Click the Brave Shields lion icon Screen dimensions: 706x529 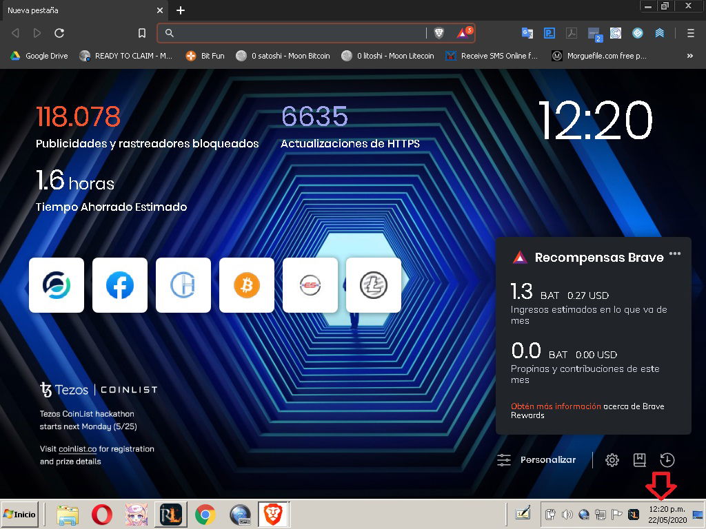[x=438, y=33]
